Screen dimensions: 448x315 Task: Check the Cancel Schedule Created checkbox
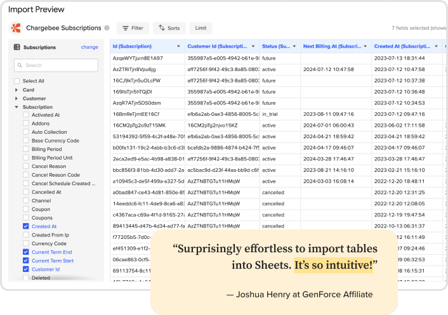point(26,183)
